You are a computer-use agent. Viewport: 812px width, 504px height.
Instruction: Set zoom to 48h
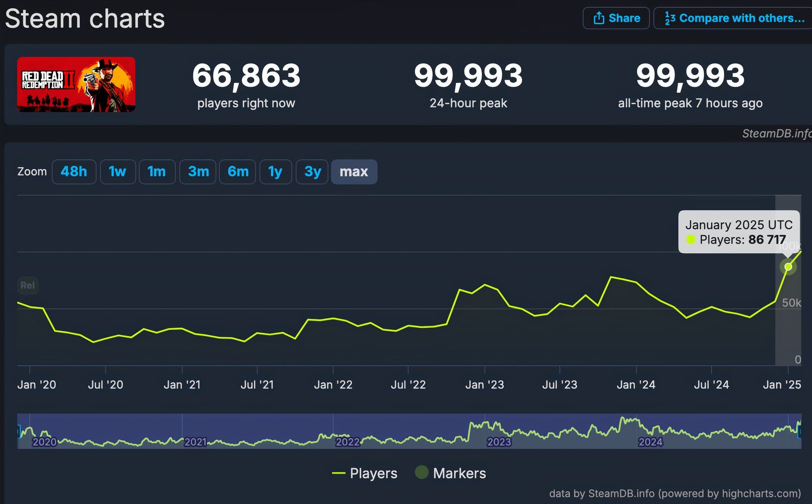pyautogui.click(x=74, y=172)
